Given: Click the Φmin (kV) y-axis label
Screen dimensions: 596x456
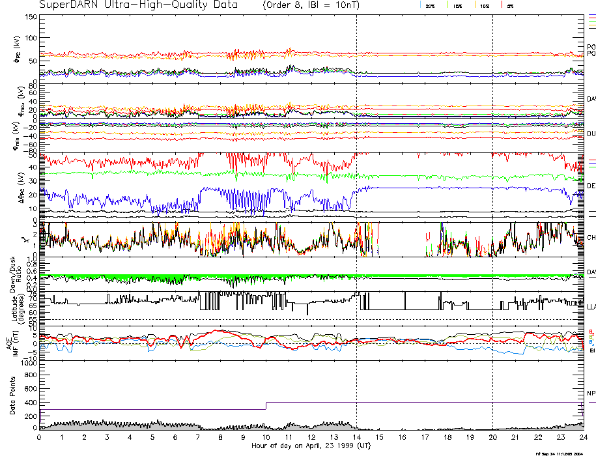Looking at the screenshot, I should (x=9, y=133).
